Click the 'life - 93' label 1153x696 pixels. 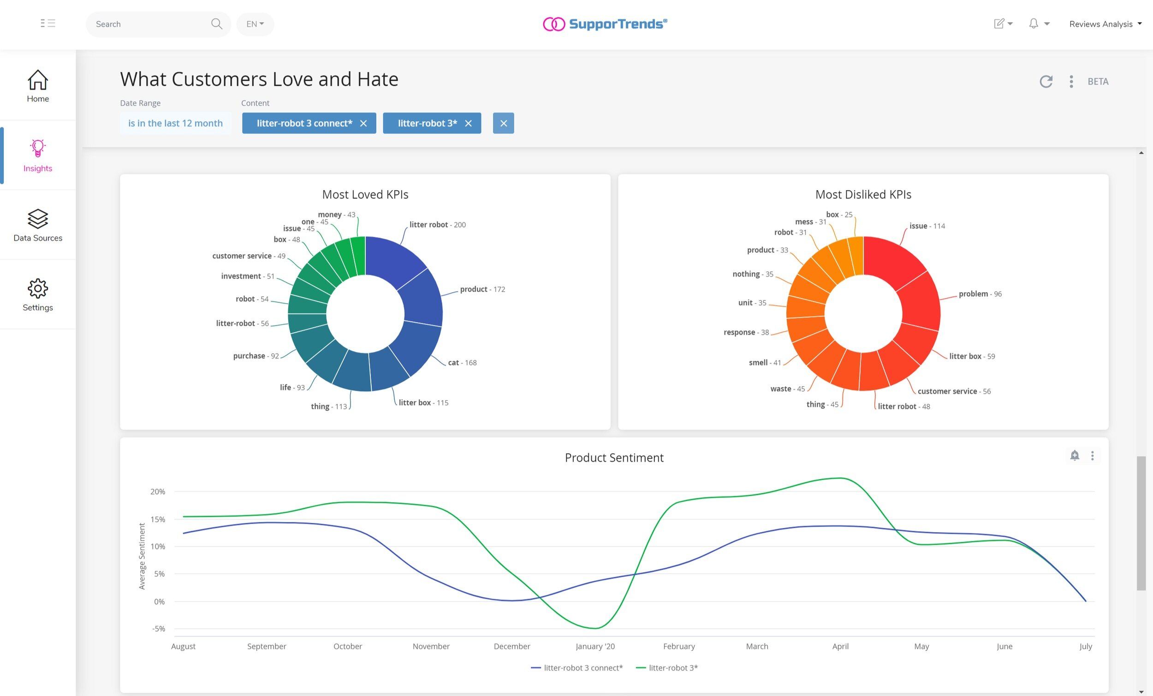pyautogui.click(x=292, y=387)
